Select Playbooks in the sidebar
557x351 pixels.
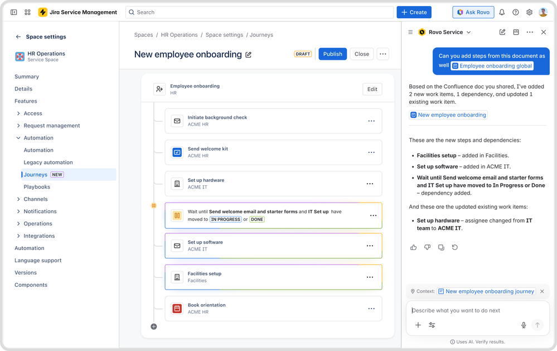(x=37, y=187)
